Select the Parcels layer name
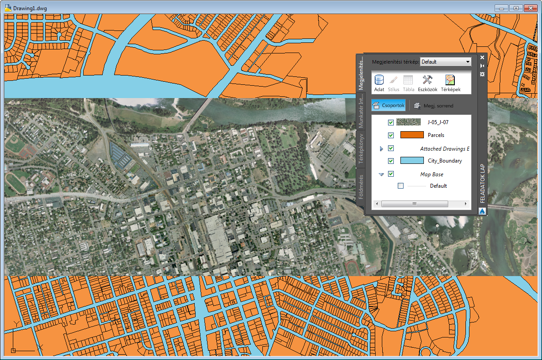 click(436, 135)
